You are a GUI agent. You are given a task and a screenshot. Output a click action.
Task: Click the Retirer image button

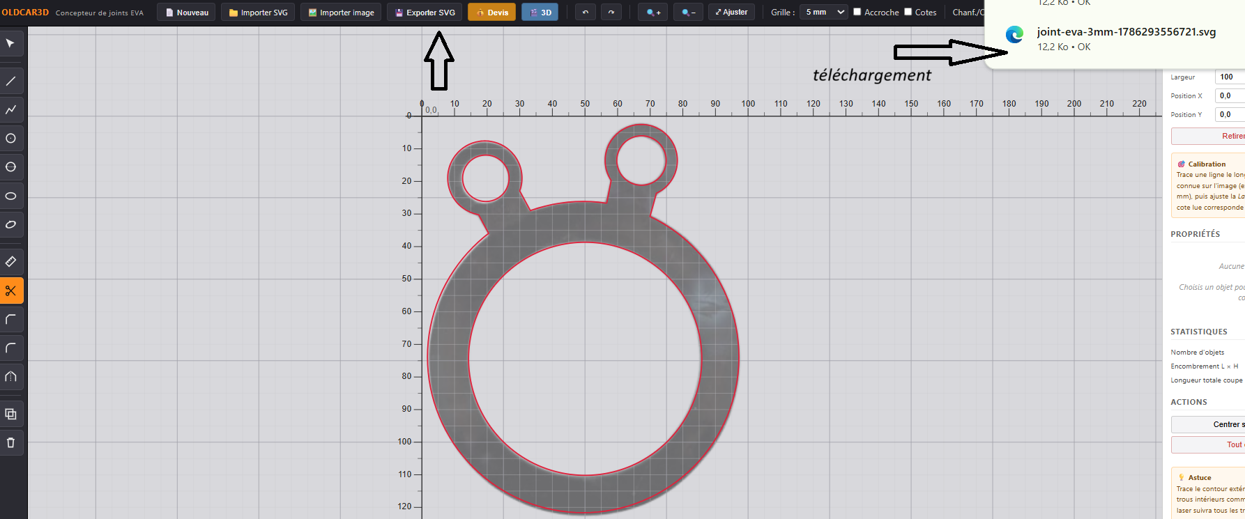click(x=1208, y=136)
